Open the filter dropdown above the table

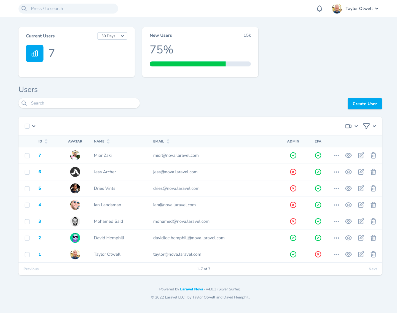pyautogui.click(x=369, y=126)
